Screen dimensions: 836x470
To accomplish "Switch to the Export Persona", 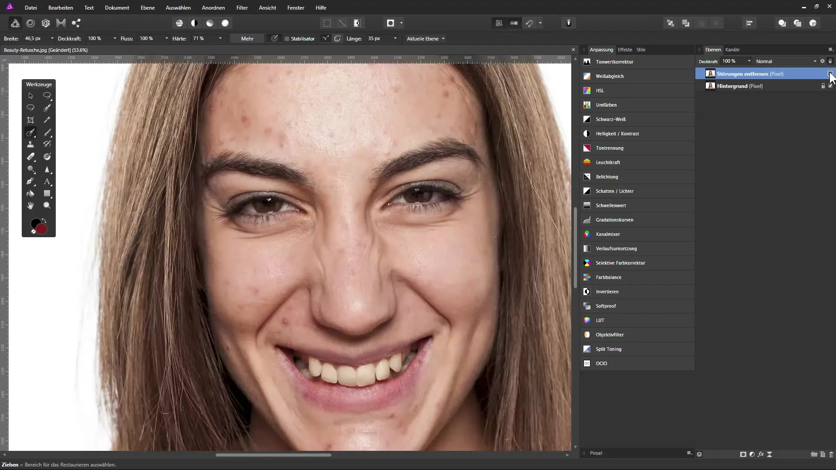I will [x=76, y=23].
